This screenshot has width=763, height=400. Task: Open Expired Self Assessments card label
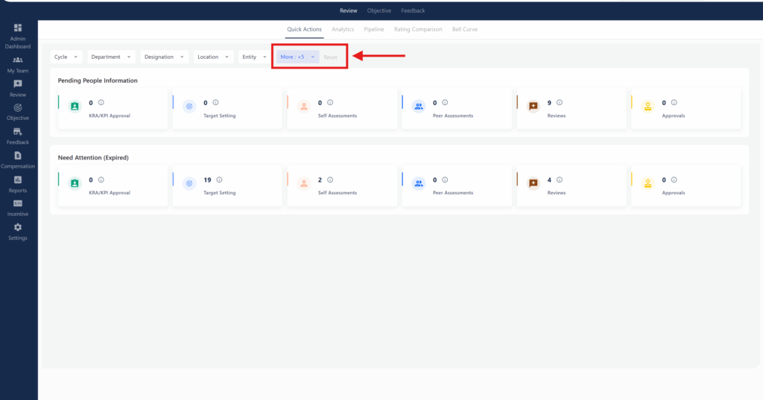tap(338, 193)
